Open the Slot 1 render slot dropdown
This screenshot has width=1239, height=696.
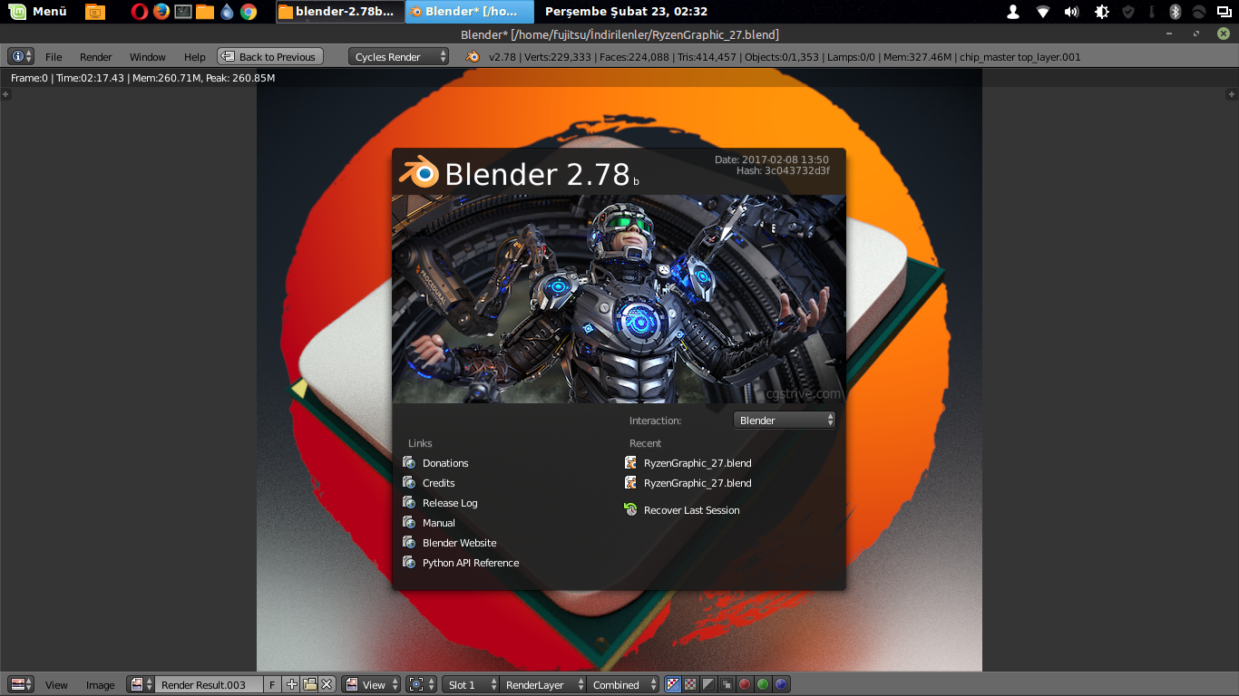[x=471, y=684]
